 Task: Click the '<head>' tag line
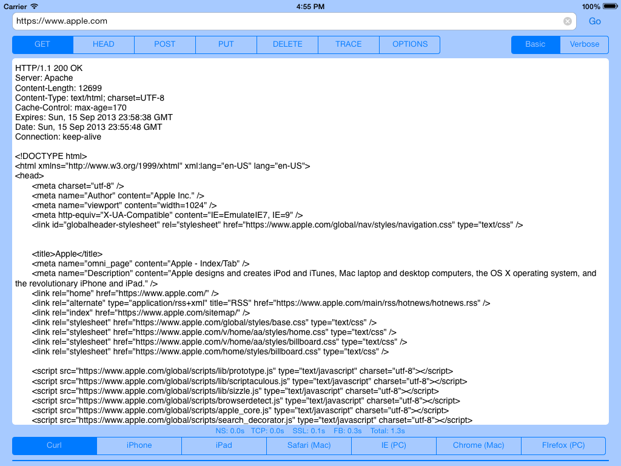(29, 175)
